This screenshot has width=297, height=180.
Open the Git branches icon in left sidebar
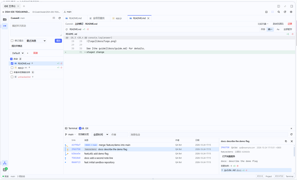[5, 163]
